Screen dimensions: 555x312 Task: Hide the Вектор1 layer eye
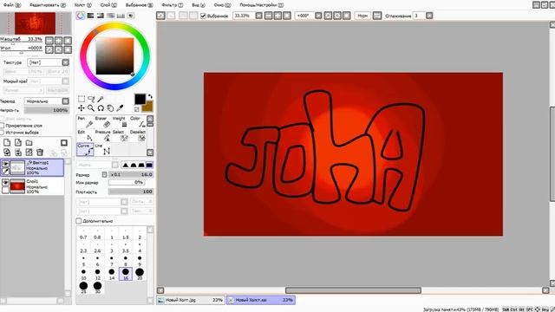pyautogui.click(x=6, y=164)
